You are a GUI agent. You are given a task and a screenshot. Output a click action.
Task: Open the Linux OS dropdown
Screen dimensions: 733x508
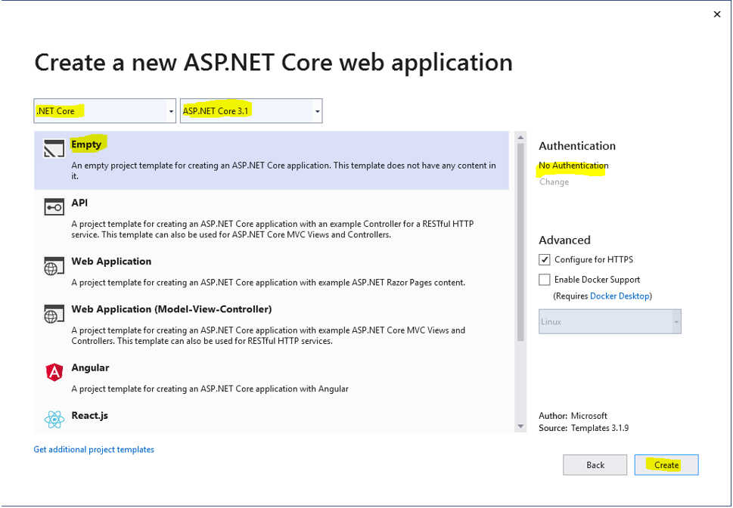point(610,321)
